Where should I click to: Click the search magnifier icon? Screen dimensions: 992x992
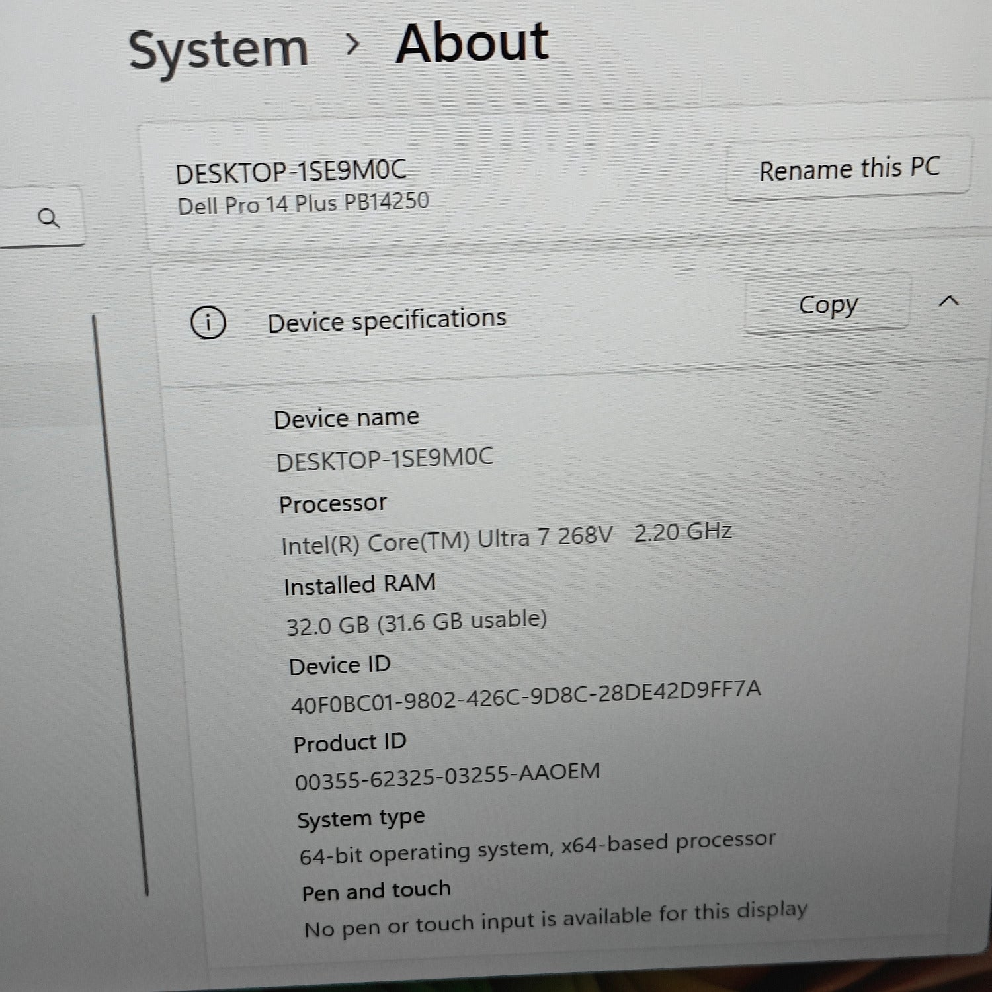point(49,218)
